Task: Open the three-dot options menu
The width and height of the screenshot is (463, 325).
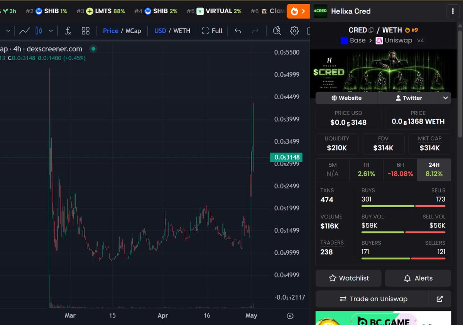Action: click(452, 11)
